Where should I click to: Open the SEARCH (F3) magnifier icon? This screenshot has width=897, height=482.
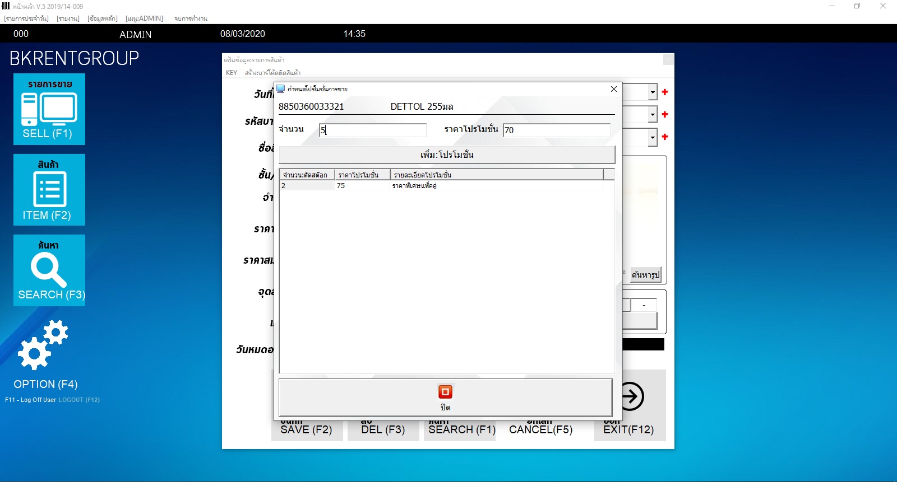tap(49, 270)
